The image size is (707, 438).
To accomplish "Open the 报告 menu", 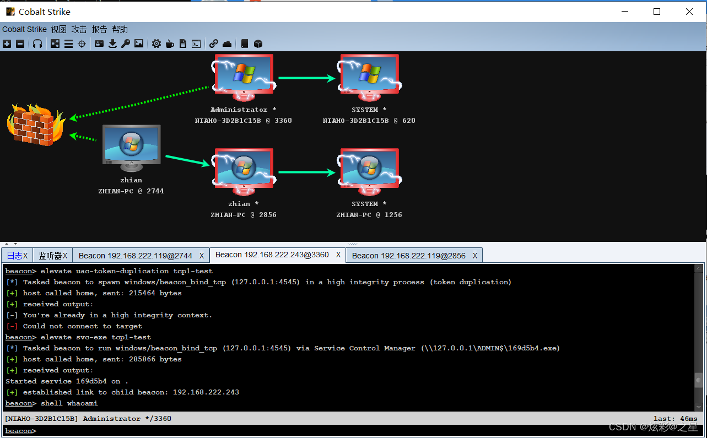I will [x=99, y=29].
